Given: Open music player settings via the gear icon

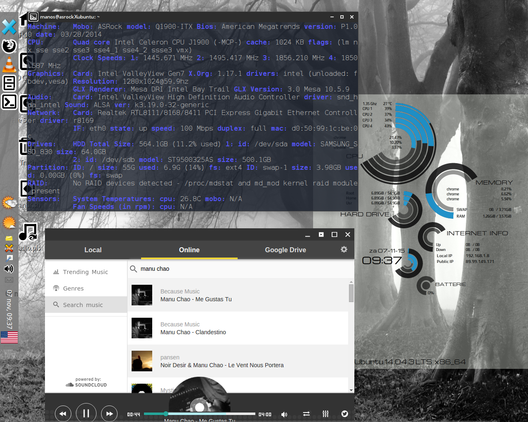Looking at the screenshot, I should pos(344,249).
